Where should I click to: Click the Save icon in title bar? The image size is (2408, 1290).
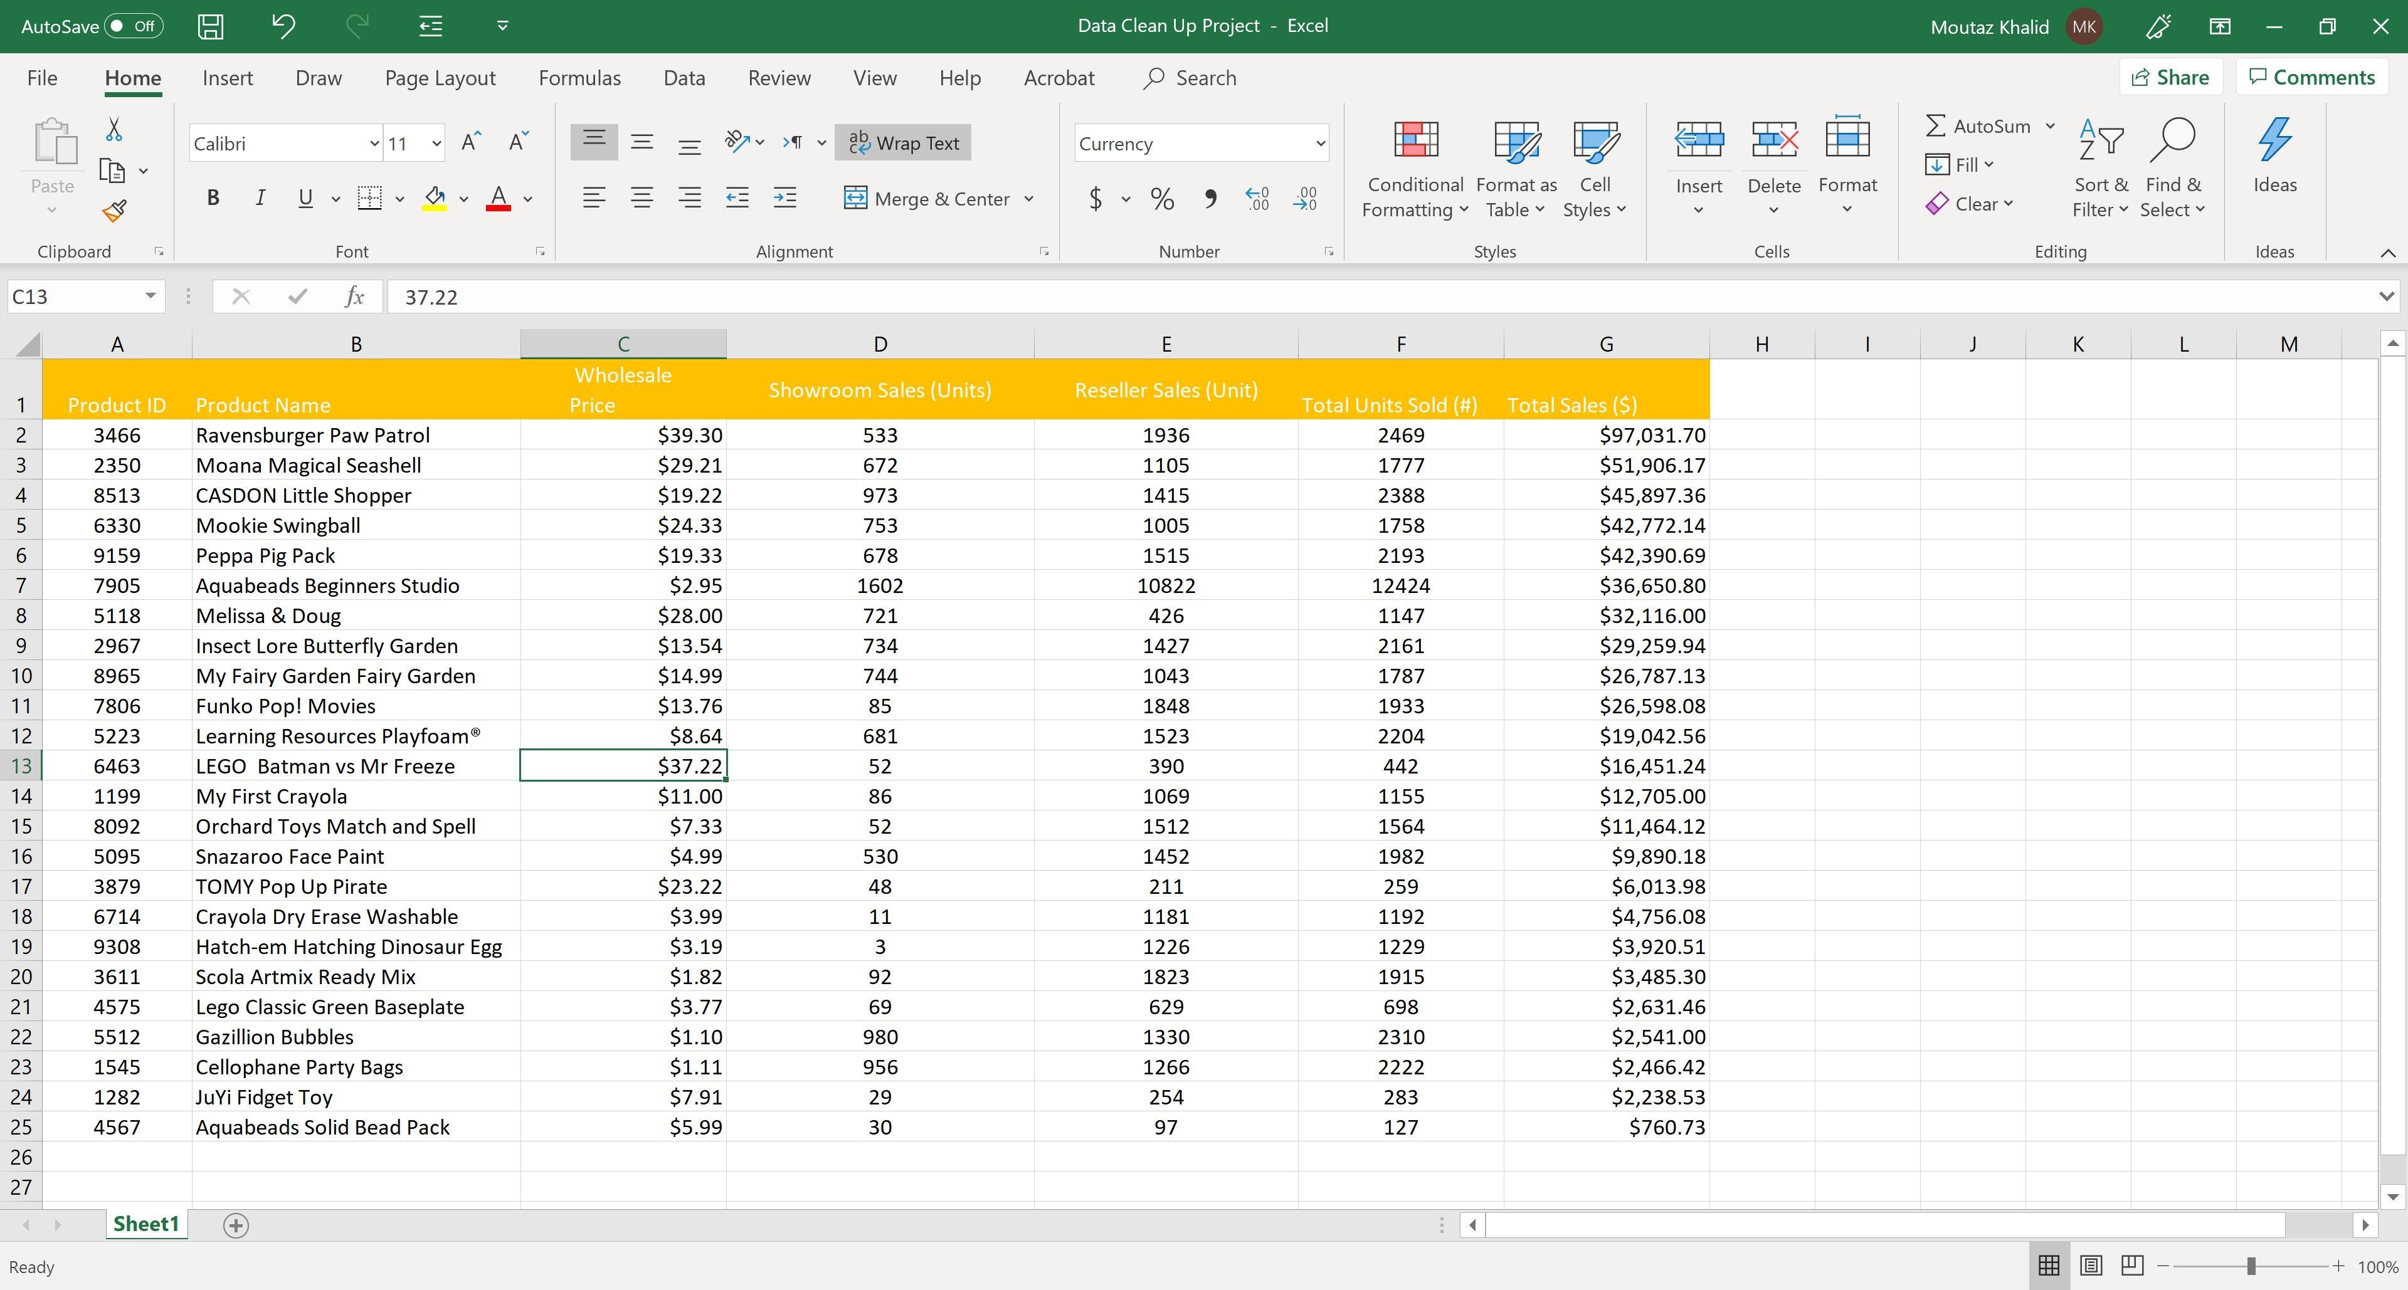click(211, 26)
